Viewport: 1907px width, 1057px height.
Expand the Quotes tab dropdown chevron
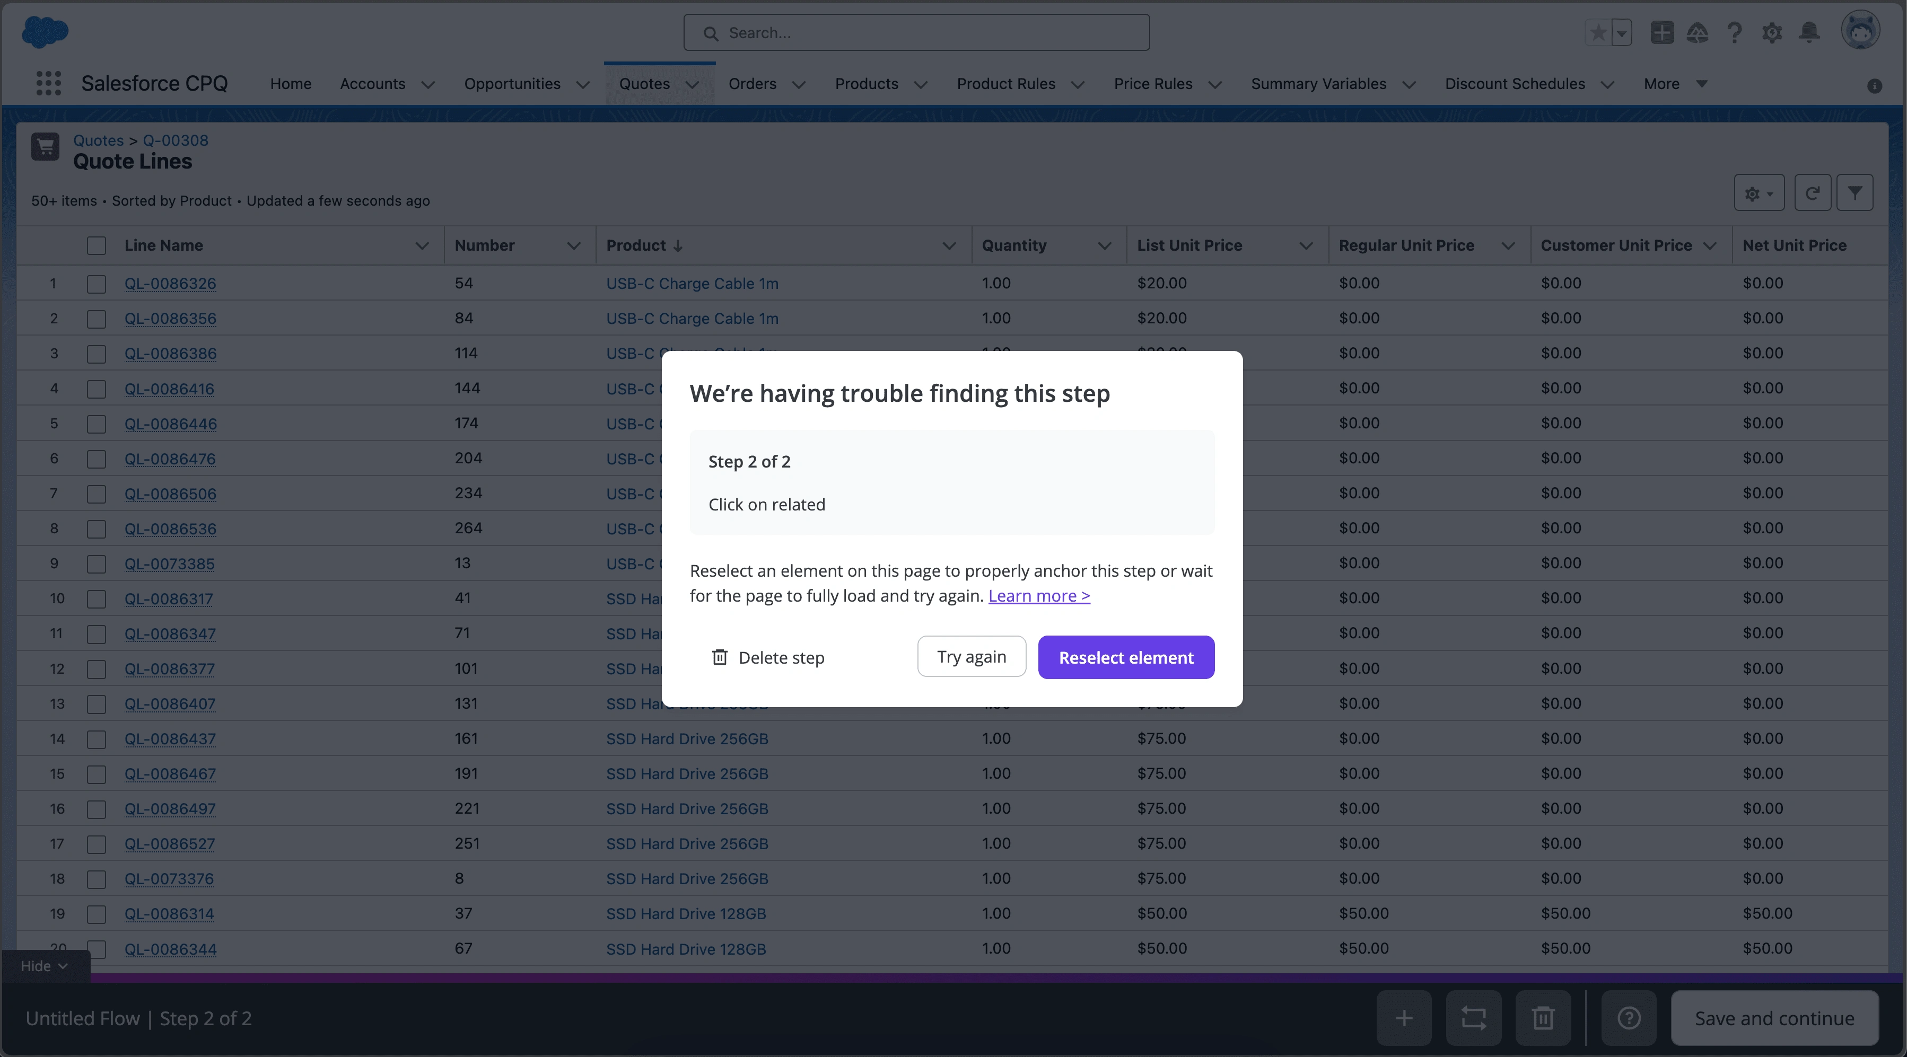692,84
